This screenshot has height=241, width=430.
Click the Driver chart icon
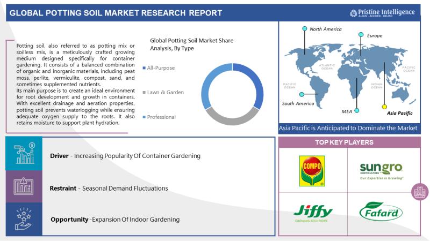tap(24, 154)
